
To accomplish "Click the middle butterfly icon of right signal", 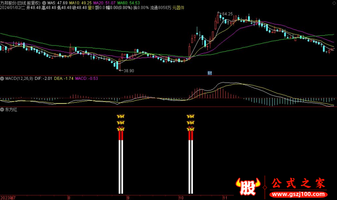I will point(190,122).
